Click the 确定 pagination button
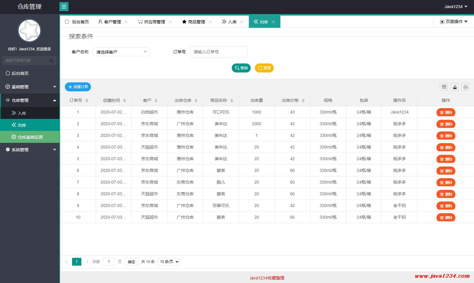474x283 pixels. pos(131,262)
